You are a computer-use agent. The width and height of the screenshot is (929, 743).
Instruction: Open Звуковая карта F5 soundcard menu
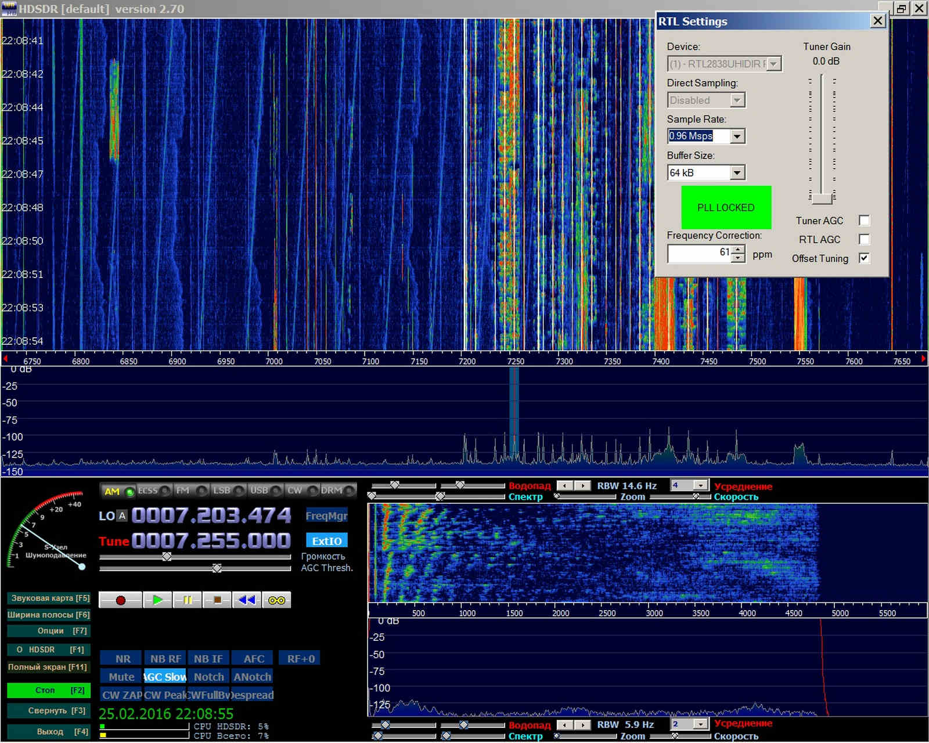tap(49, 598)
